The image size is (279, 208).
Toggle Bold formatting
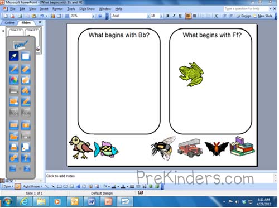pos(167,16)
